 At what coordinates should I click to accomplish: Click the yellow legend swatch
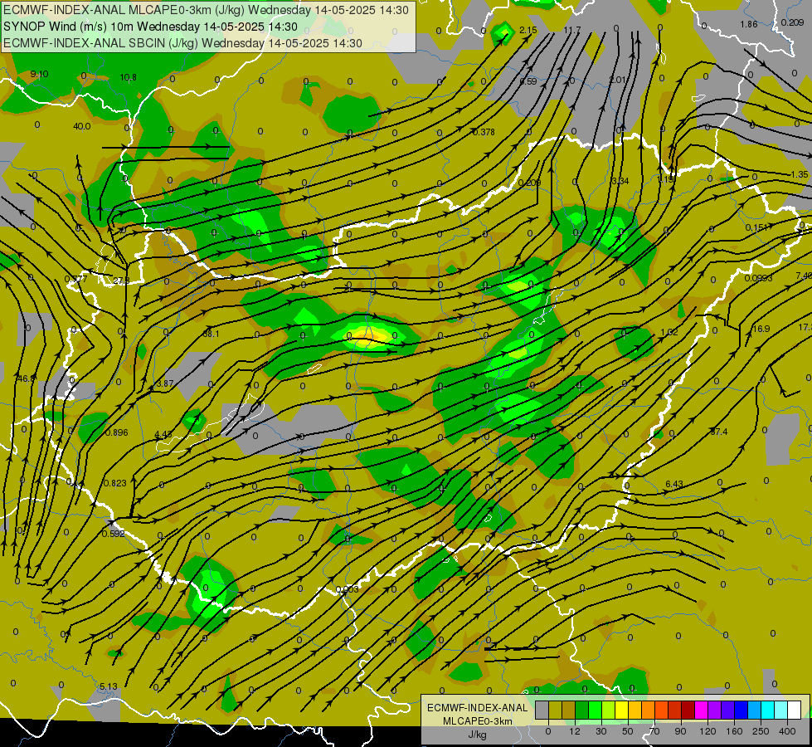pyautogui.click(x=622, y=710)
